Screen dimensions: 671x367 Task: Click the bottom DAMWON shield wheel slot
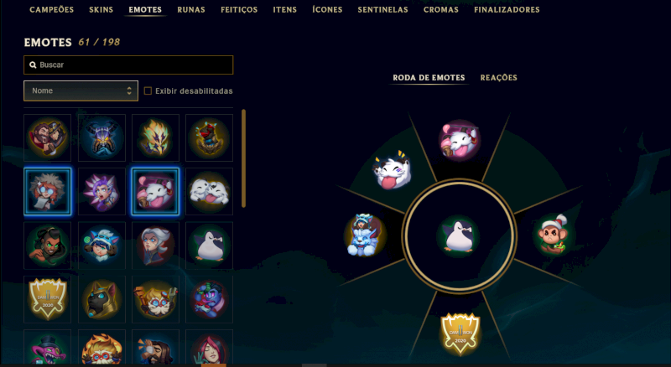[x=460, y=334]
